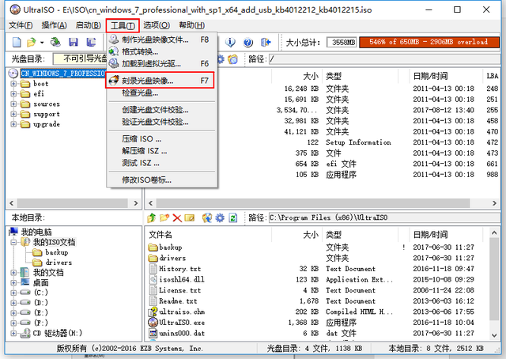The image size is (506, 359).
Task: Choose 压缩 ISO ... menu entry
Action: (162, 139)
